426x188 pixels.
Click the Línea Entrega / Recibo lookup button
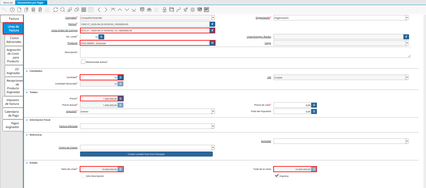(x=406, y=37)
